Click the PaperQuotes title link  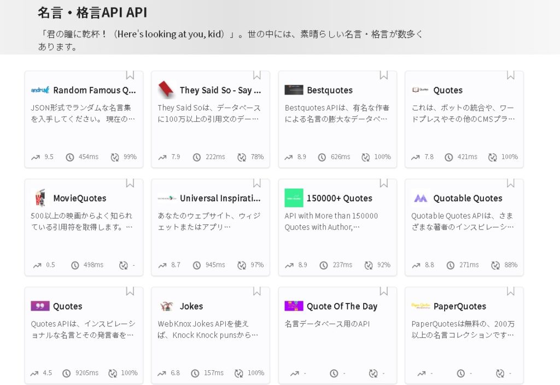click(x=459, y=307)
